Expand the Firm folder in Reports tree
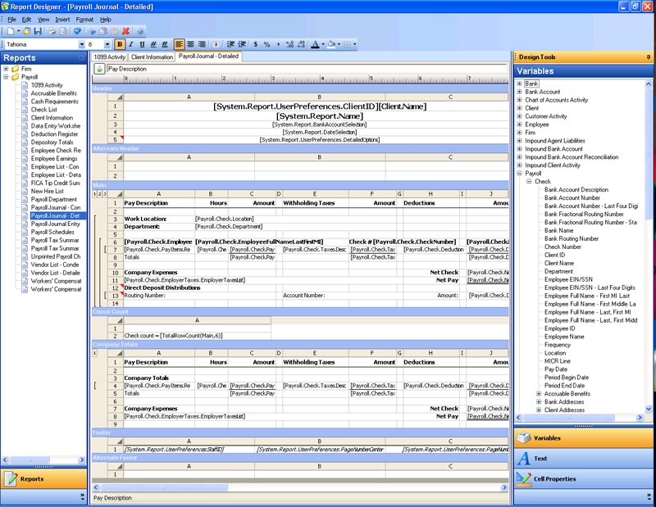Viewport: 656px width, 507px height. point(7,69)
